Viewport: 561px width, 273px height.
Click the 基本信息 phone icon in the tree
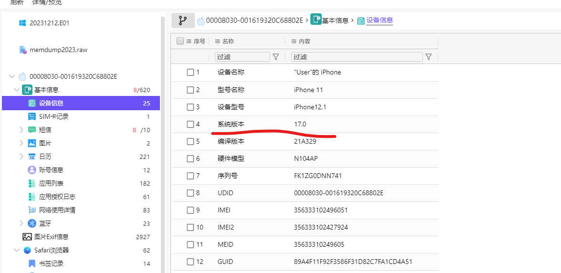27,90
